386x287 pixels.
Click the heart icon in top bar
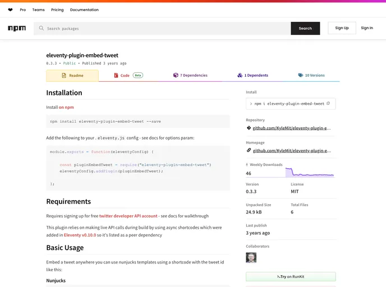[10, 10]
